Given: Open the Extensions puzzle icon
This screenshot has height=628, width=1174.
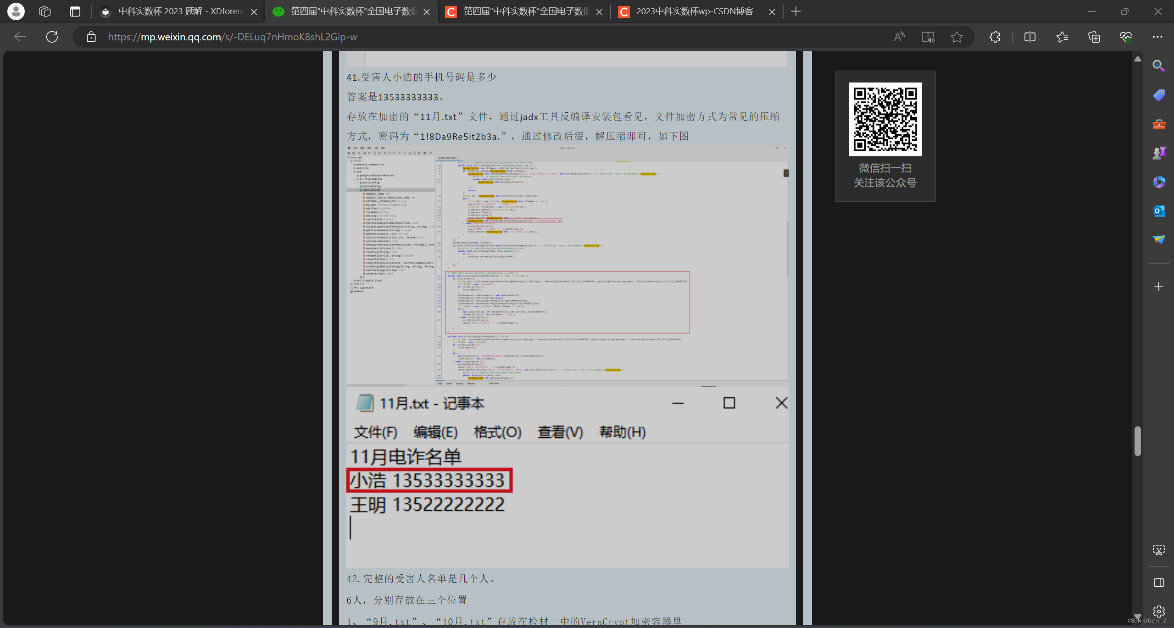Looking at the screenshot, I should 995,37.
